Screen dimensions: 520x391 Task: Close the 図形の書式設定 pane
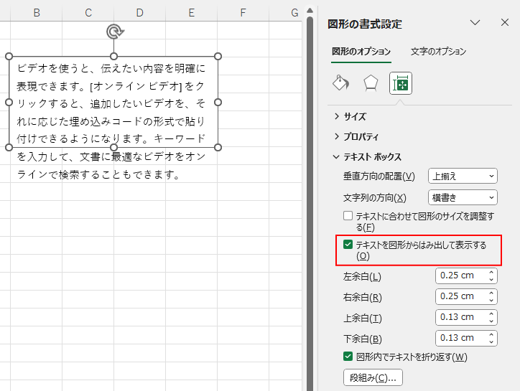click(x=505, y=22)
